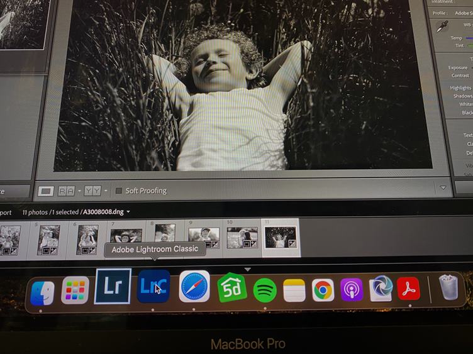
Task: Click the adjustments badge on filmstrip photo 10
Action: click(254, 243)
